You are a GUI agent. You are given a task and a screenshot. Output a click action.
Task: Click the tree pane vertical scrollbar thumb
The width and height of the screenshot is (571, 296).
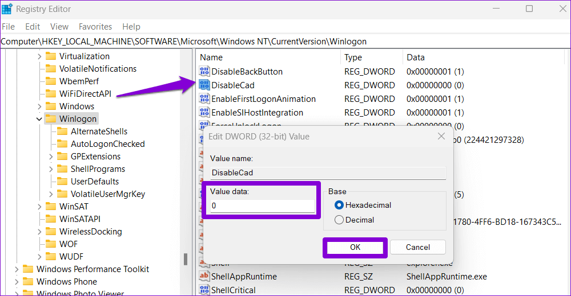(x=186, y=260)
